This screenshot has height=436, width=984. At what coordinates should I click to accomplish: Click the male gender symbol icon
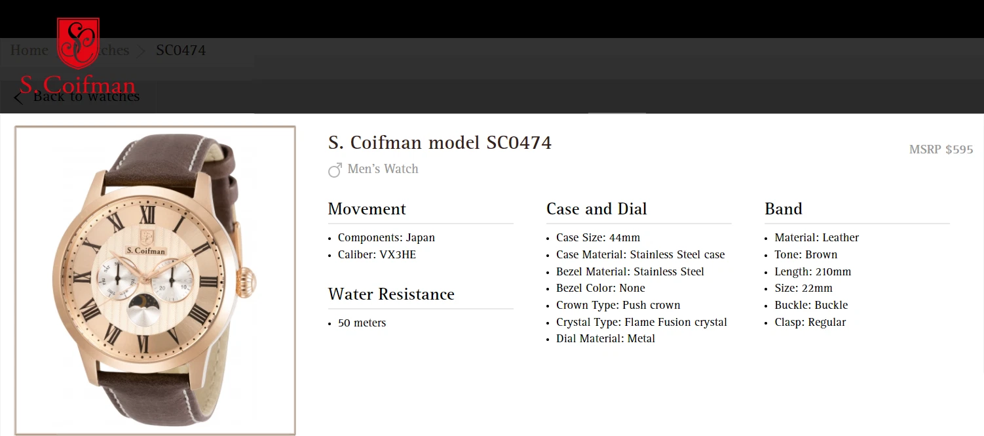click(335, 170)
